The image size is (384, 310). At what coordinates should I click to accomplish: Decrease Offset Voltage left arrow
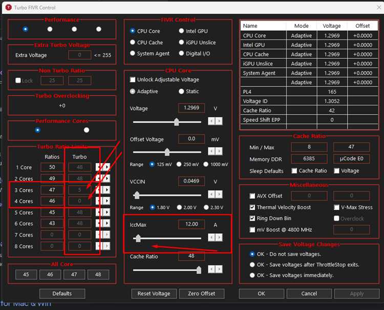211,151
